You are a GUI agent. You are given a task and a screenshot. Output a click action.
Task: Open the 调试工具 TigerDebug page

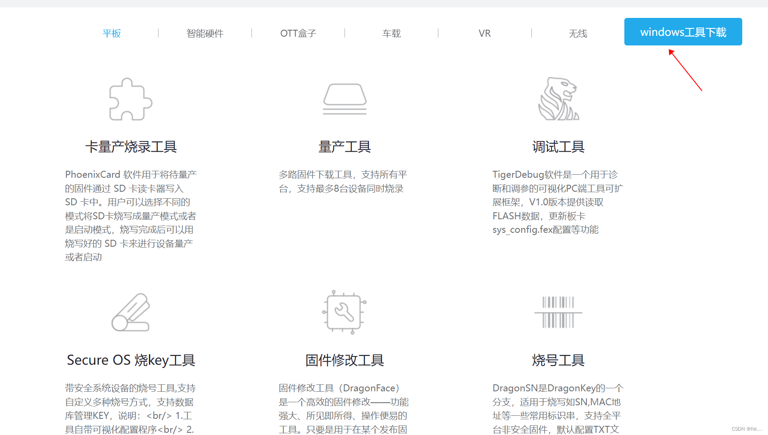(559, 146)
